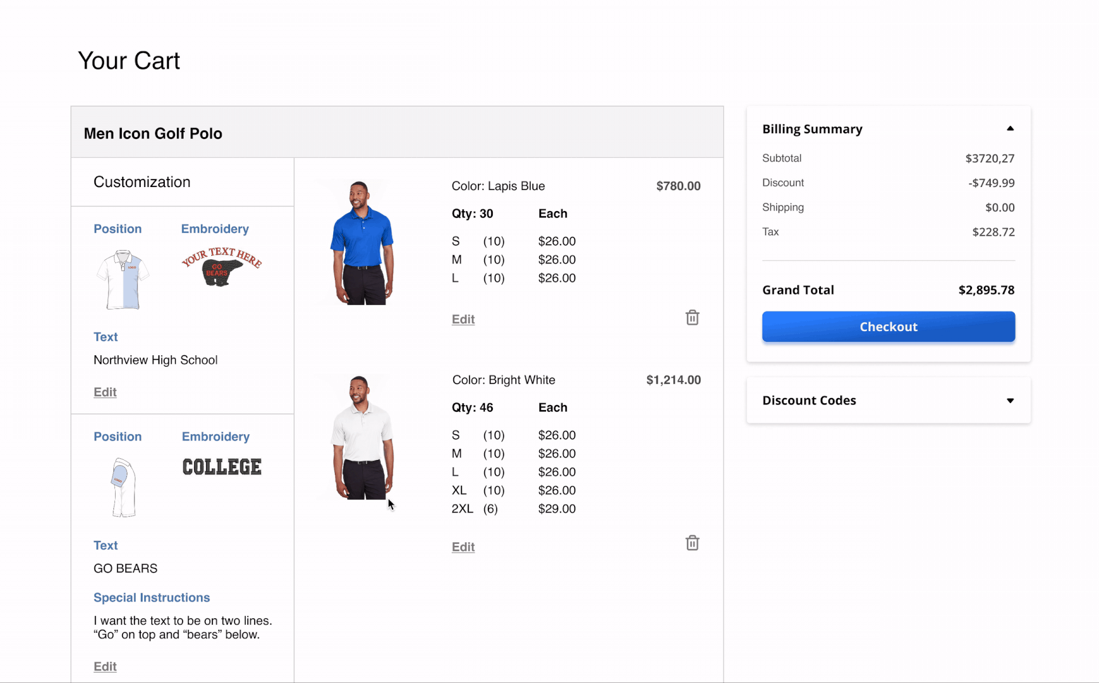Click the bear embroidery logo image
Image resolution: width=1099 pixels, height=683 pixels.
pyautogui.click(x=222, y=267)
